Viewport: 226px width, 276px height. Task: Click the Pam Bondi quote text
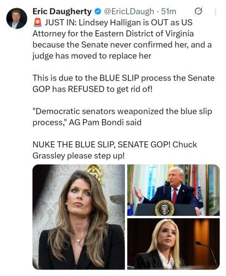[x=122, y=117]
